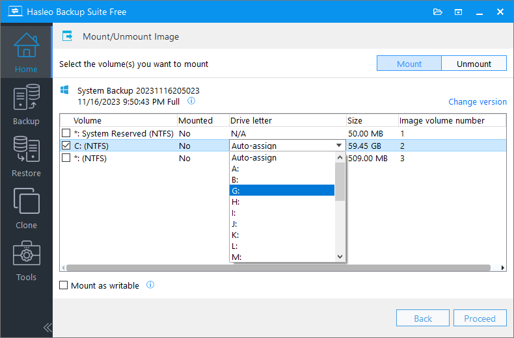
Task: Collapse the Auto-assign drive letter combo box
Action: (339, 146)
